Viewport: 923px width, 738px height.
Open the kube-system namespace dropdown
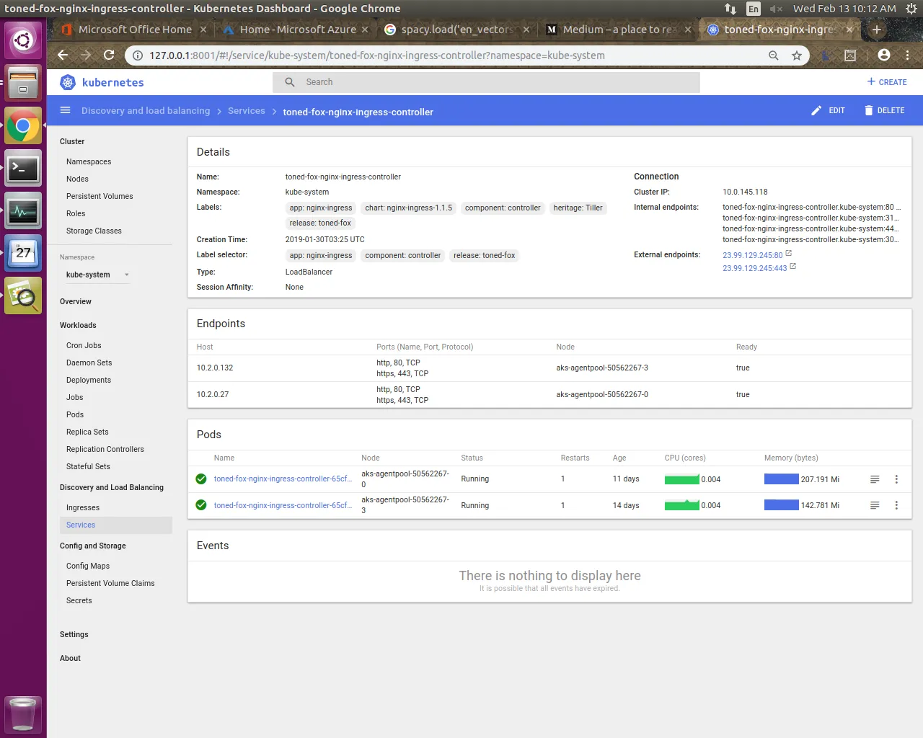tap(97, 275)
